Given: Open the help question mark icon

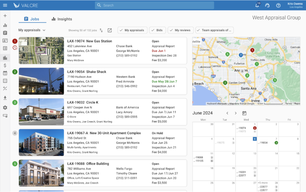Looking at the screenshot, I should (278, 5).
